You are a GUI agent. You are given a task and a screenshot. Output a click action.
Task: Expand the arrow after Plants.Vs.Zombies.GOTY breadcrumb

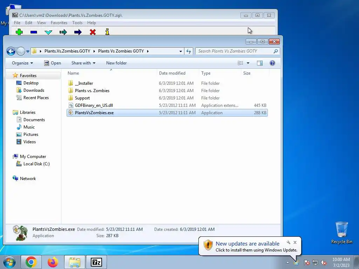click(x=94, y=51)
